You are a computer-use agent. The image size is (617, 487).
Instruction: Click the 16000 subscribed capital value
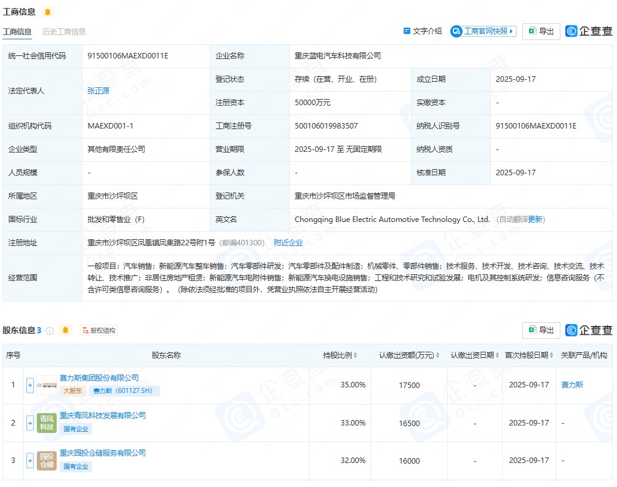point(409,461)
